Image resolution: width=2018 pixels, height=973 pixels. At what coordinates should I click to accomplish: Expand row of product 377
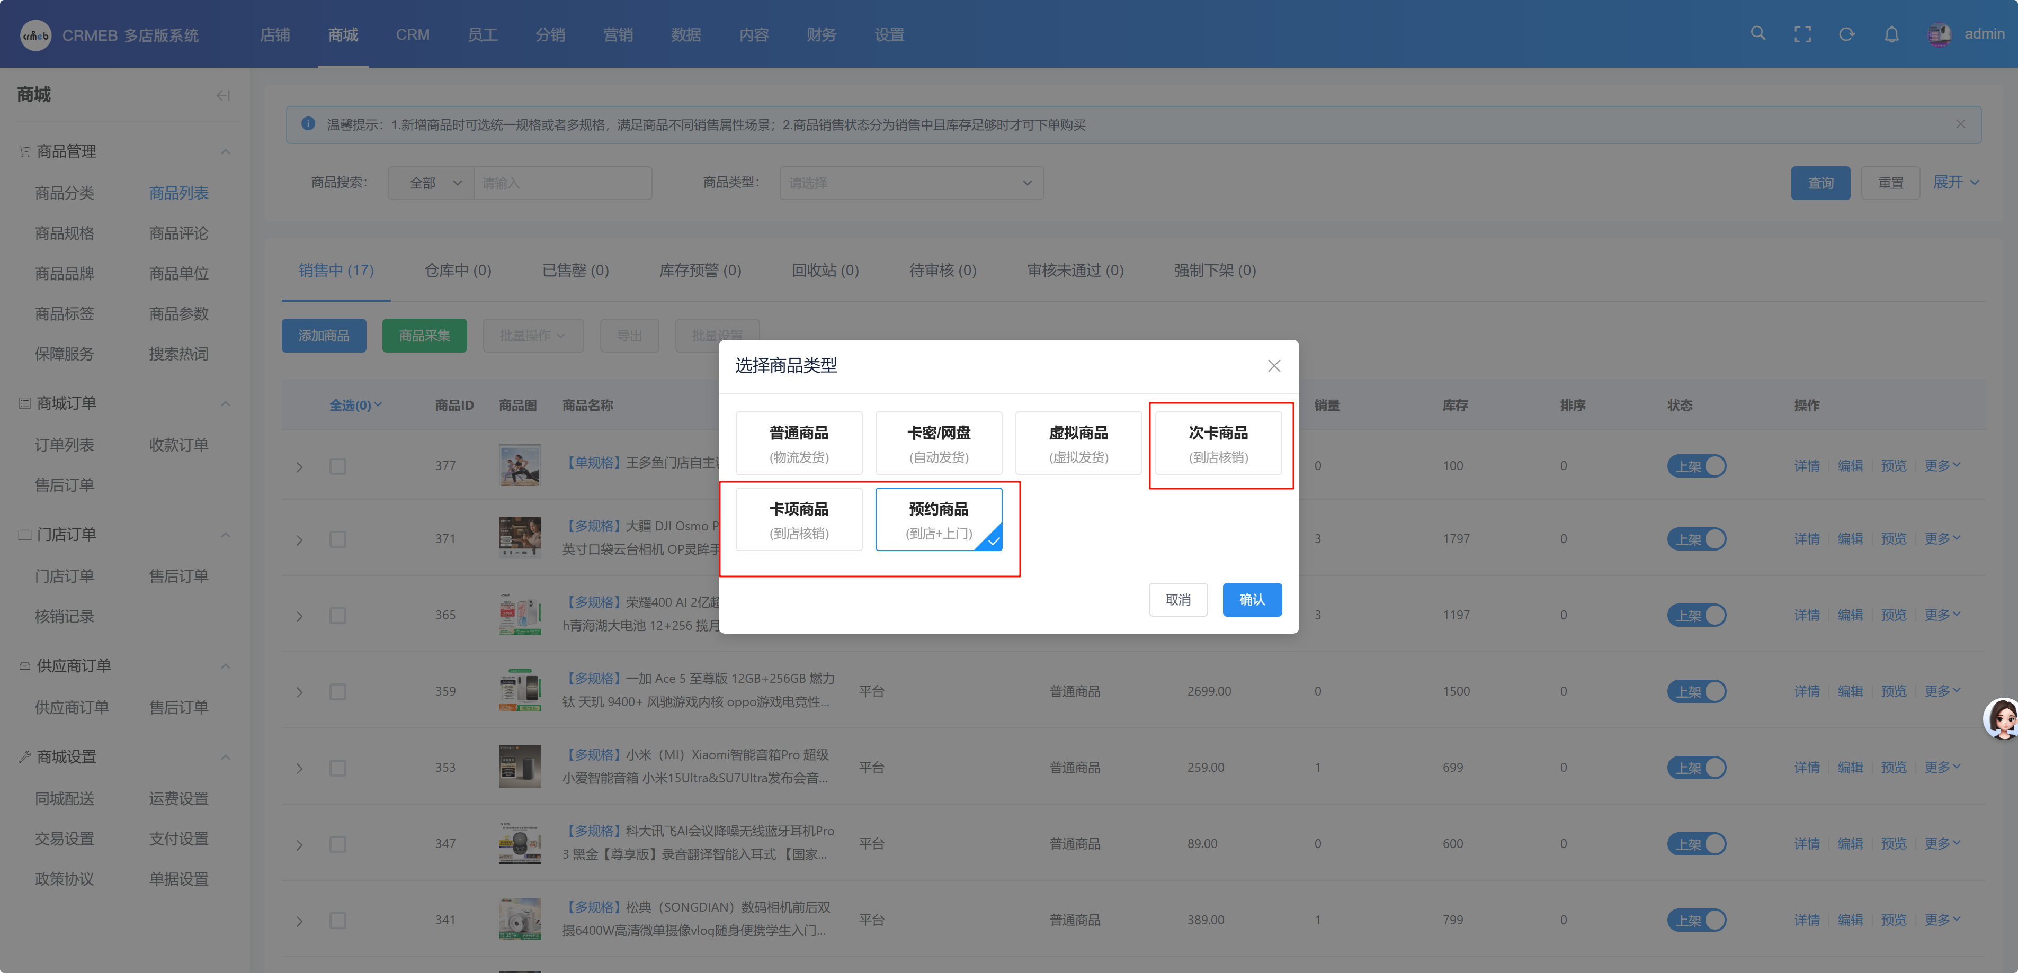coord(299,466)
